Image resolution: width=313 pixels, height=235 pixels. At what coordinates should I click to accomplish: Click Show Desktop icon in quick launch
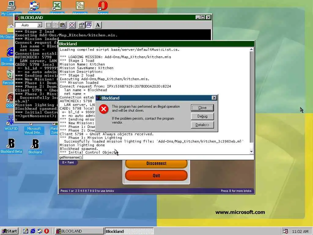pos(26,231)
